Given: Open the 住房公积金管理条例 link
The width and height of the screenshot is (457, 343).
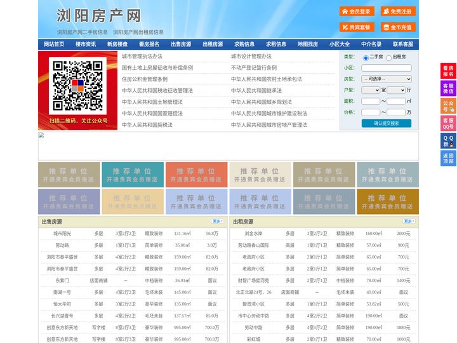Looking at the screenshot, I should click(x=145, y=79).
